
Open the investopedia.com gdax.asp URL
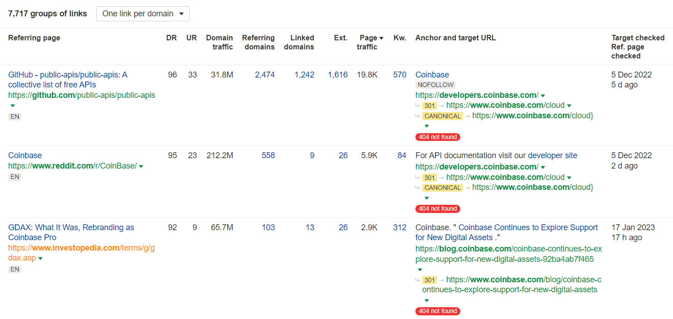[x=81, y=253]
